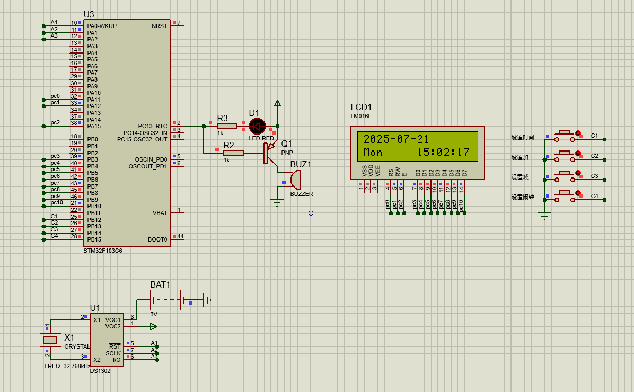Click the 设置时间 text label
The height and width of the screenshot is (392, 634).
point(522,137)
